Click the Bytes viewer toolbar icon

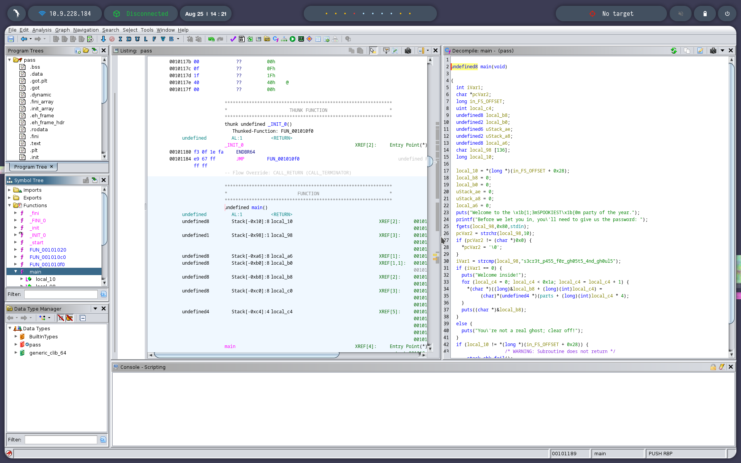pyautogui.click(x=242, y=39)
